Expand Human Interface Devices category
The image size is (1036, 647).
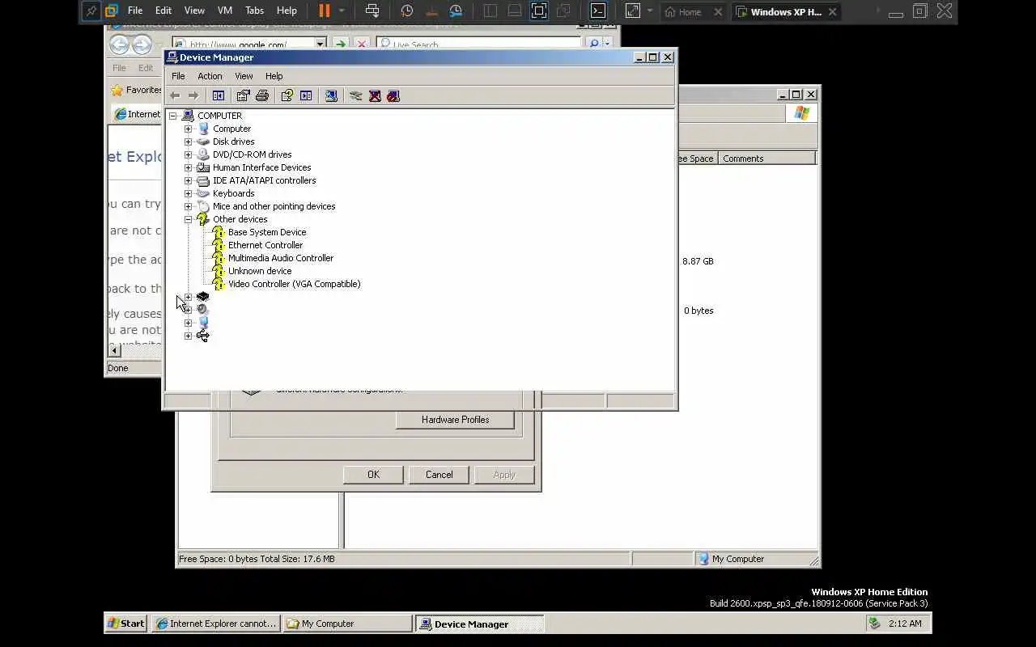(188, 167)
